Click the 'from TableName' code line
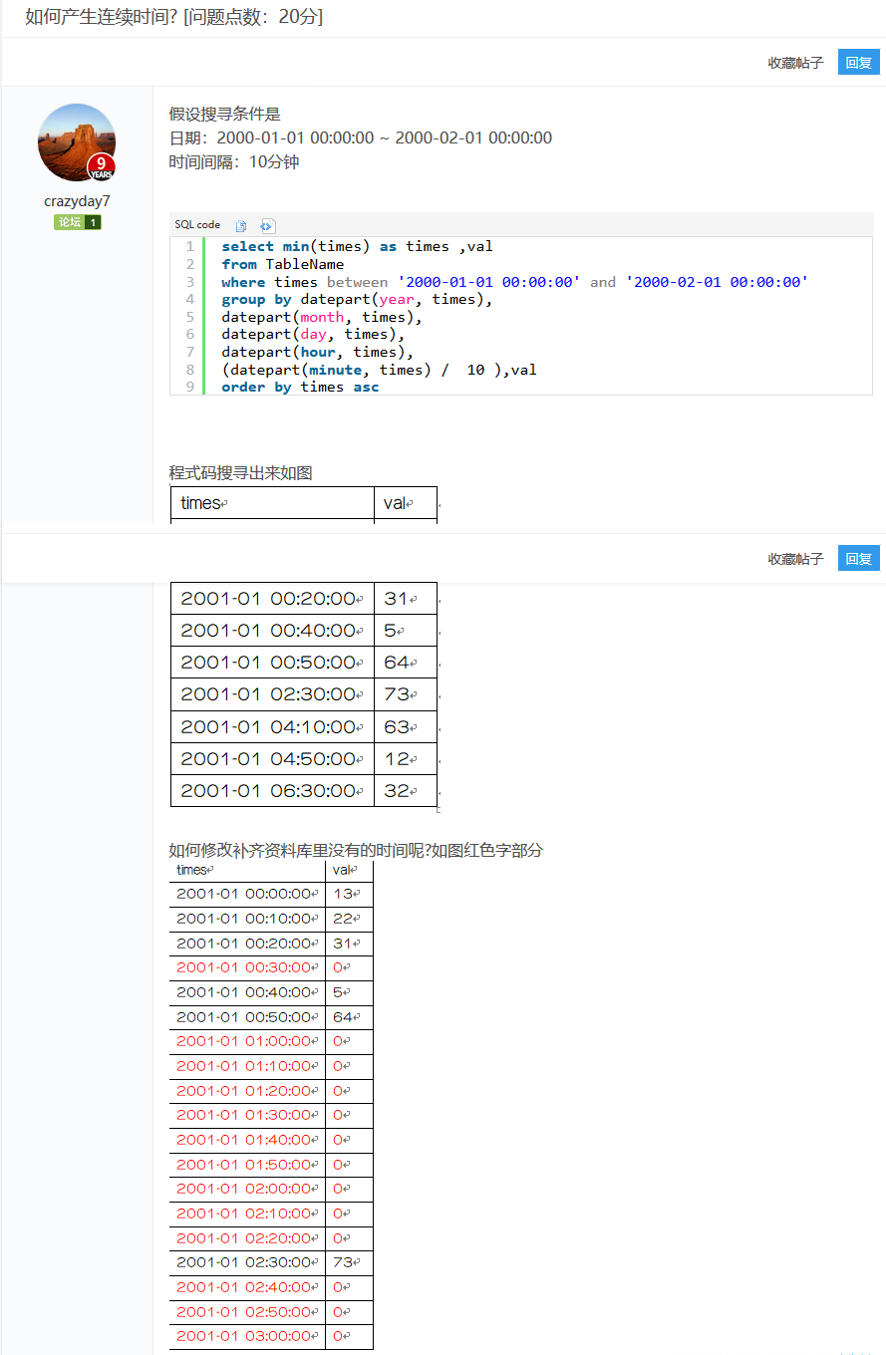Image resolution: width=886 pixels, height=1355 pixels. (282, 264)
